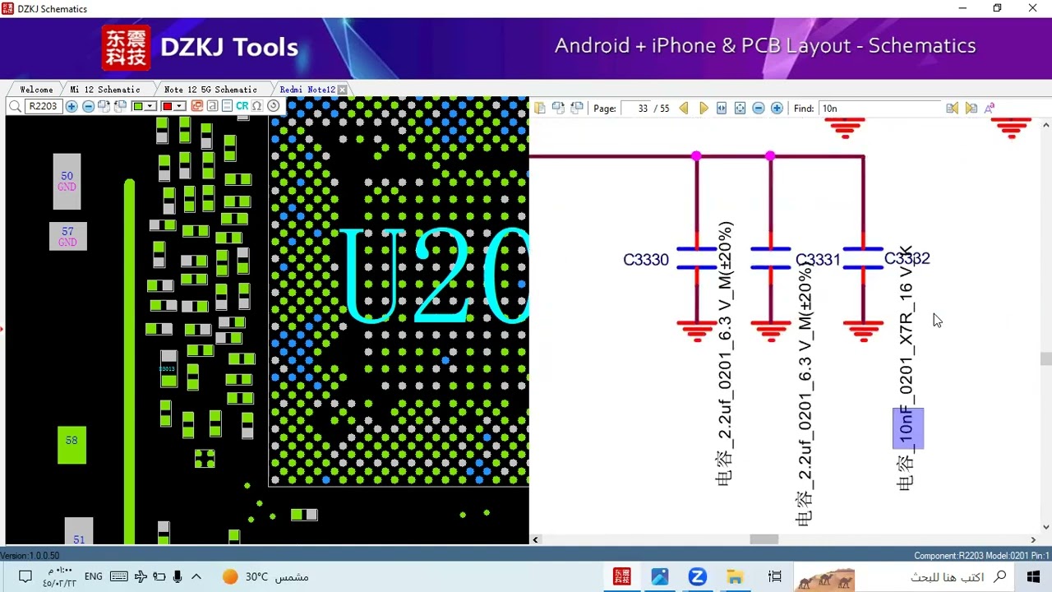This screenshot has height=592, width=1052.
Task: Click the fit width icon in schematic toolbar
Action: pyautogui.click(x=722, y=108)
